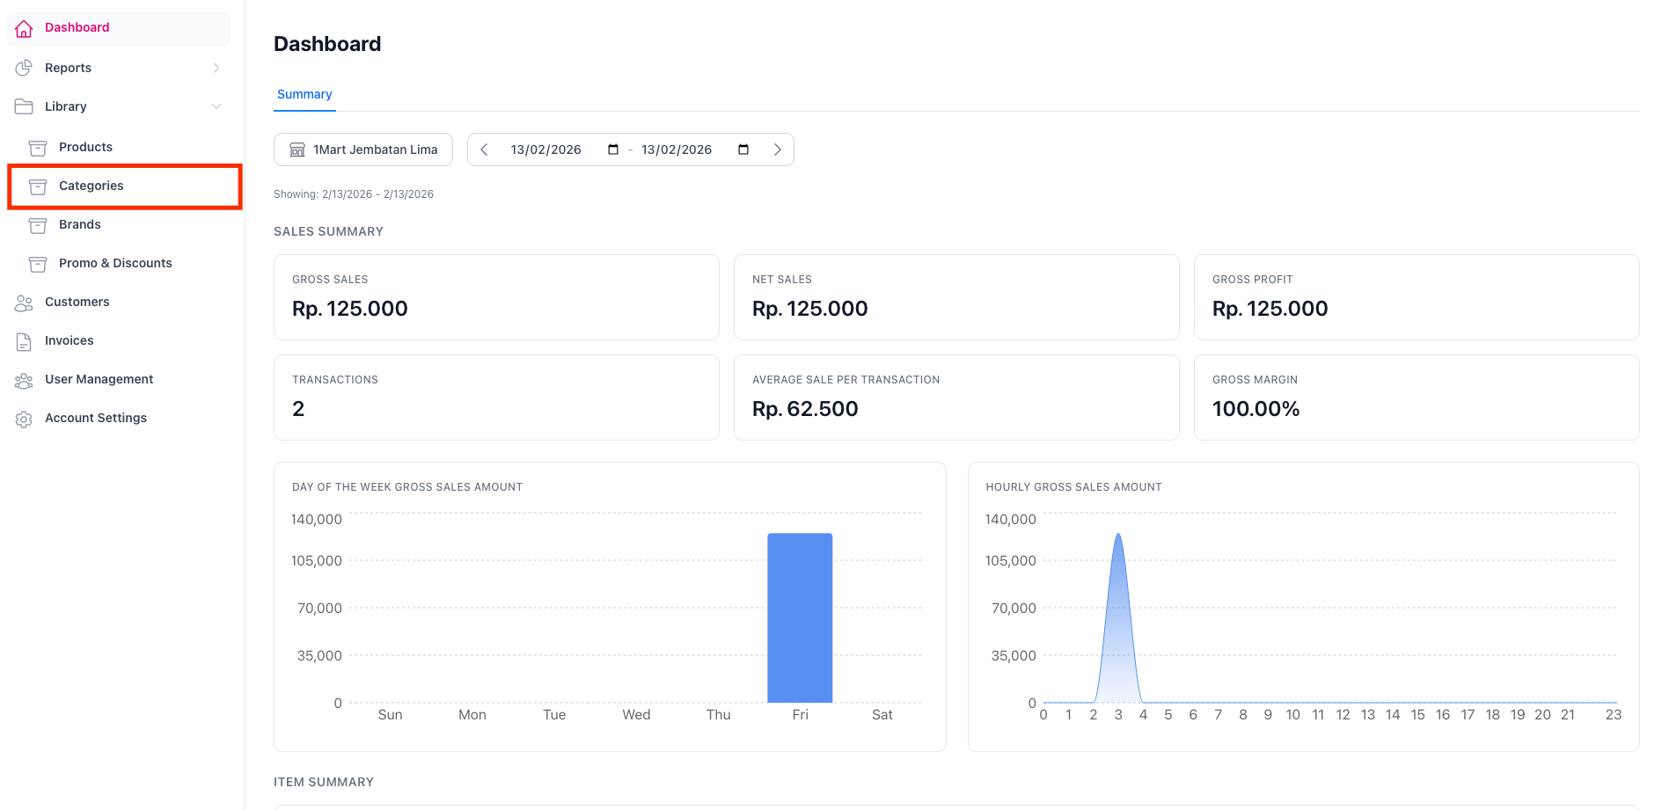Screen dimensions: 1662x810
Task: Go to Promo & Discounts page
Action: [115, 263]
